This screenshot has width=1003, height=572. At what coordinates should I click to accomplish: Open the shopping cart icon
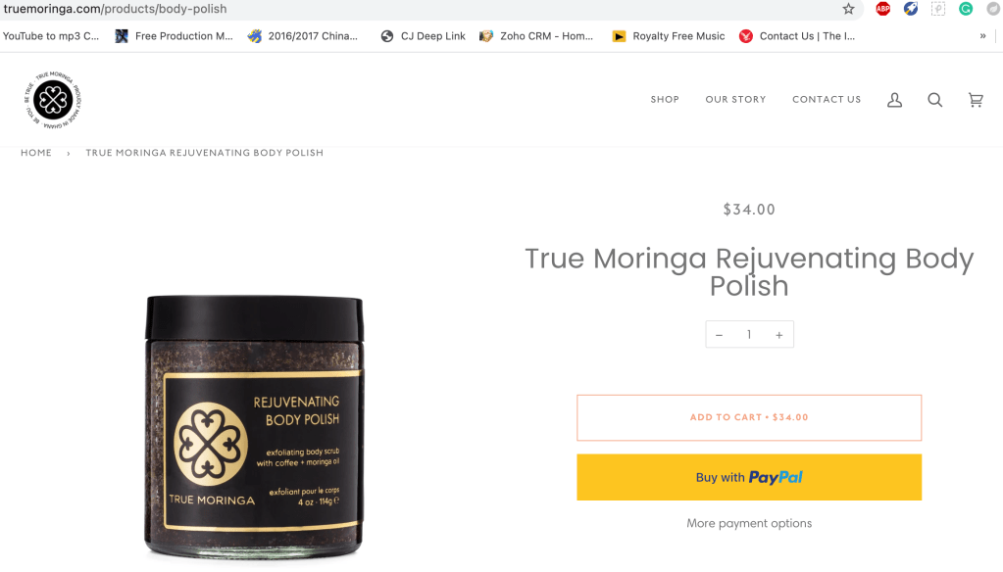point(976,100)
